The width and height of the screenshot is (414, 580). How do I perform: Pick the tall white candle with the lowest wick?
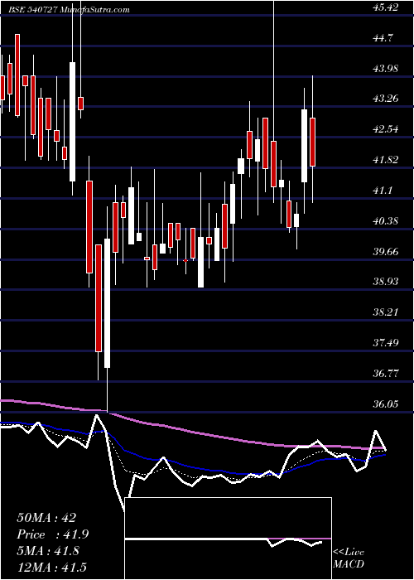107,303
